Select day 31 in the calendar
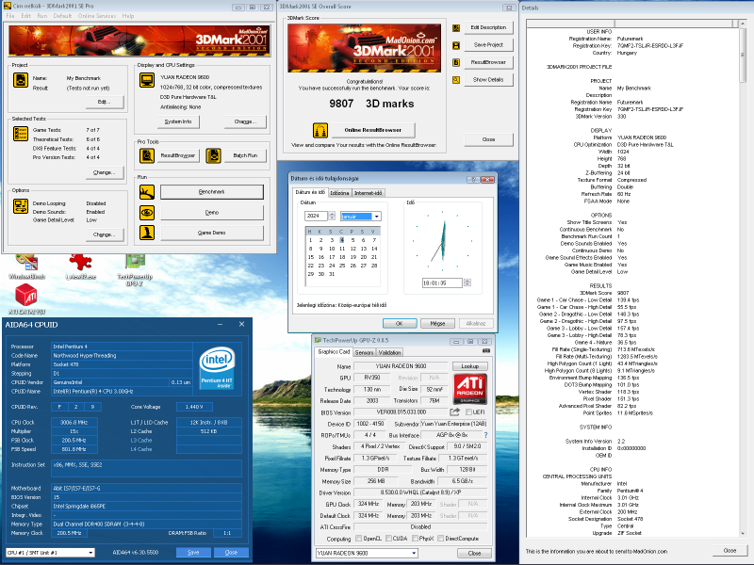 (332, 274)
